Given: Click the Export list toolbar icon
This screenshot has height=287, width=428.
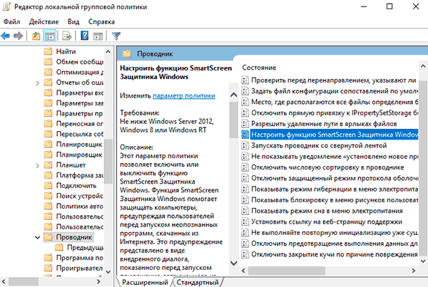Looking at the screenshot, I should click(67, 36).
